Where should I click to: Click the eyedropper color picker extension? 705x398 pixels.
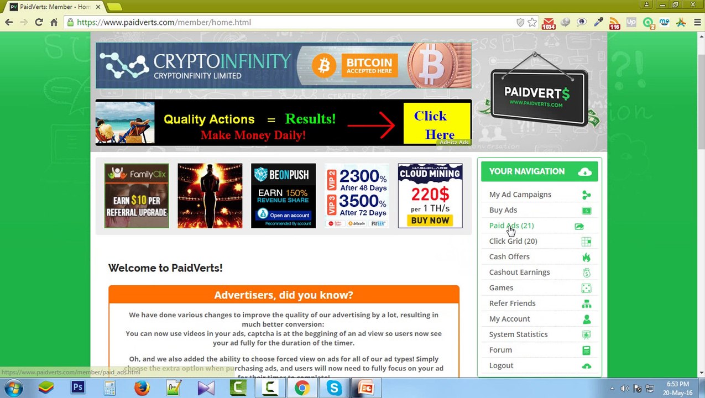598,22
